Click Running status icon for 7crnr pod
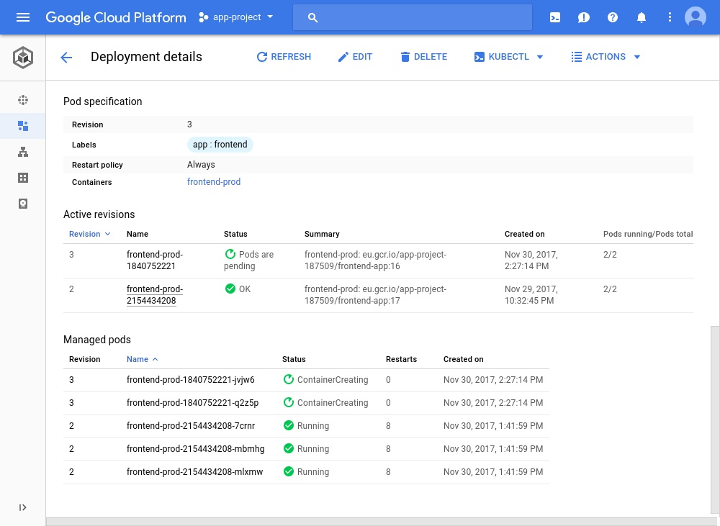This screenshot has height=526, width=720. (x=289, y=425)
